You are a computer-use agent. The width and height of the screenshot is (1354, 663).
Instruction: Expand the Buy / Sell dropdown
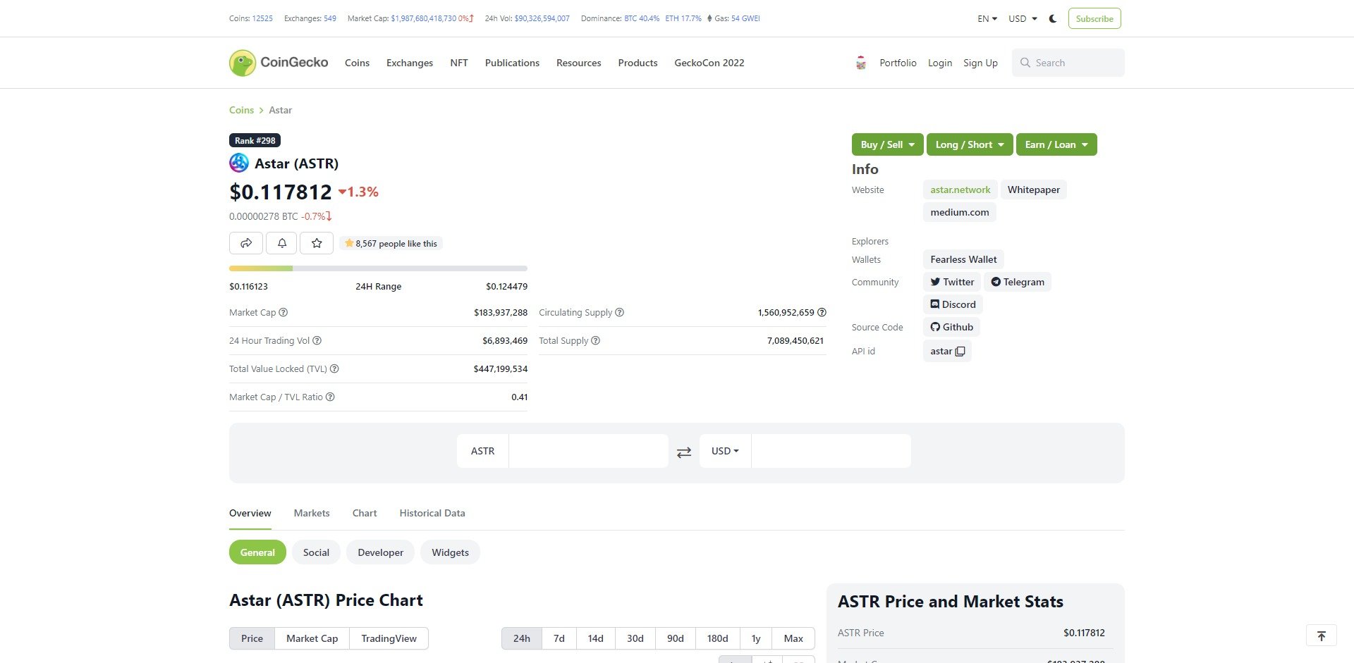(x=887, y=144)
